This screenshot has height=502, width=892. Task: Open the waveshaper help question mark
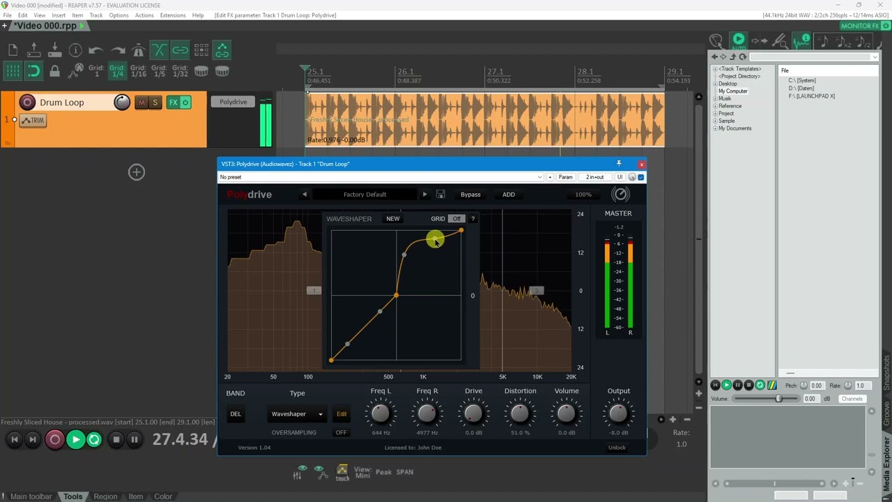[472, 219]
